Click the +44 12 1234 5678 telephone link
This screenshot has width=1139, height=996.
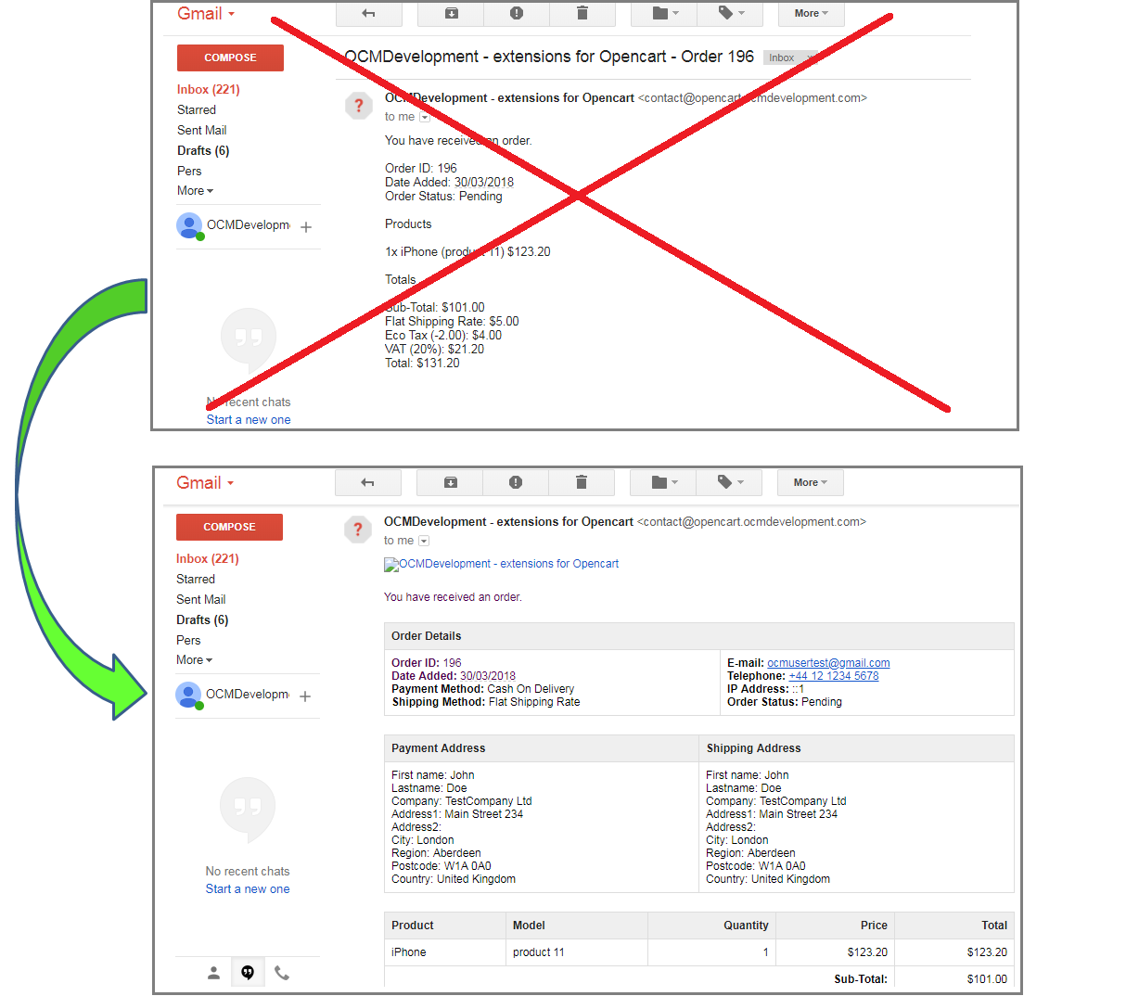(834, 676)
